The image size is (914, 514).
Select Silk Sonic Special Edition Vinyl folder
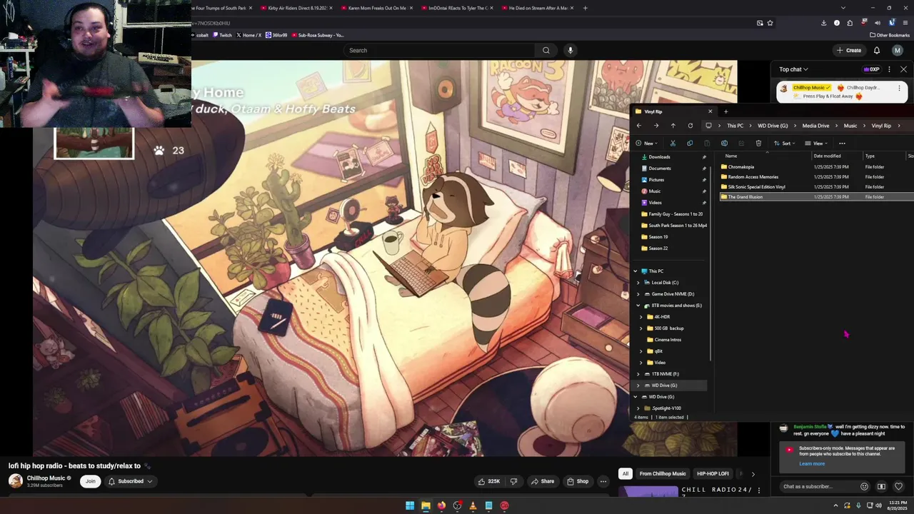click(756, 187)
